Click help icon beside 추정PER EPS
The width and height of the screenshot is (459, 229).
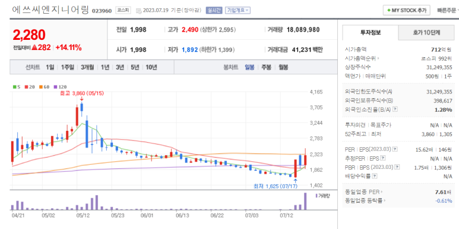point(382,158)
